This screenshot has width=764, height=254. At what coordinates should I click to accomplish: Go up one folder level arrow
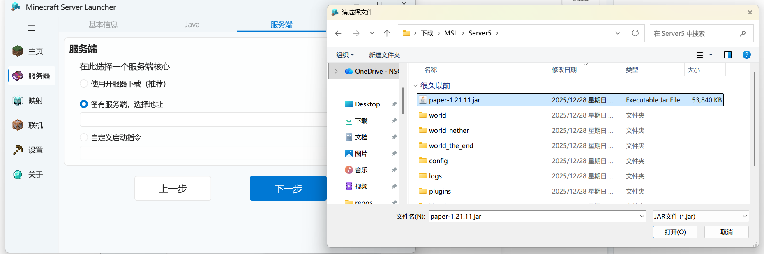point(387,33)
